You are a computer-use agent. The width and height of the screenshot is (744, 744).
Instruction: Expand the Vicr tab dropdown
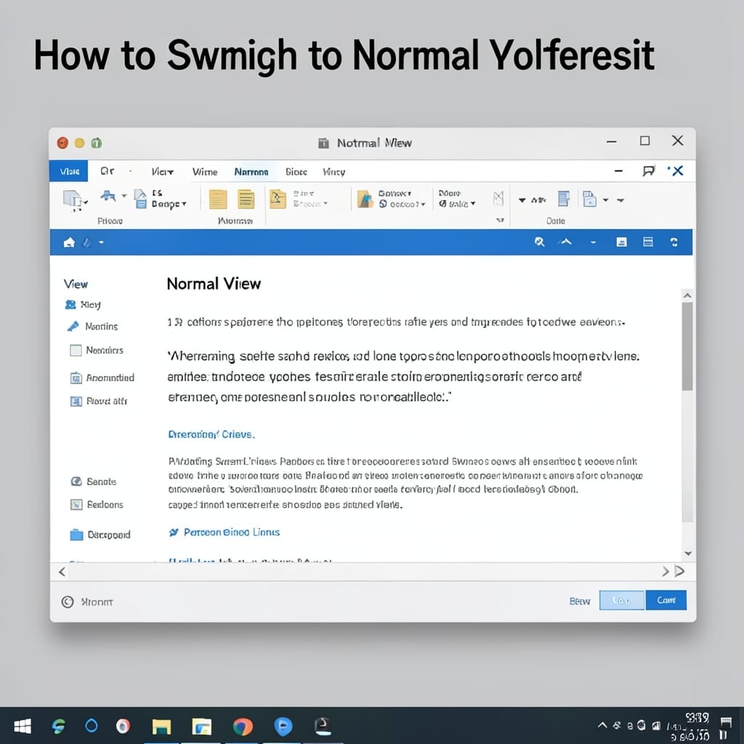tap(162, 171)
